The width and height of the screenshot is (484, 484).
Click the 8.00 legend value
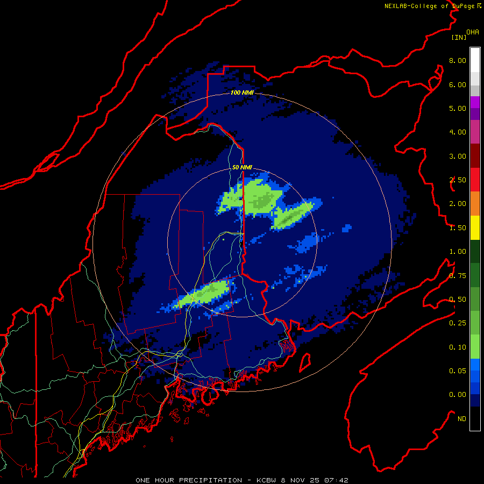pyautogui.click(x=458, y=60)
